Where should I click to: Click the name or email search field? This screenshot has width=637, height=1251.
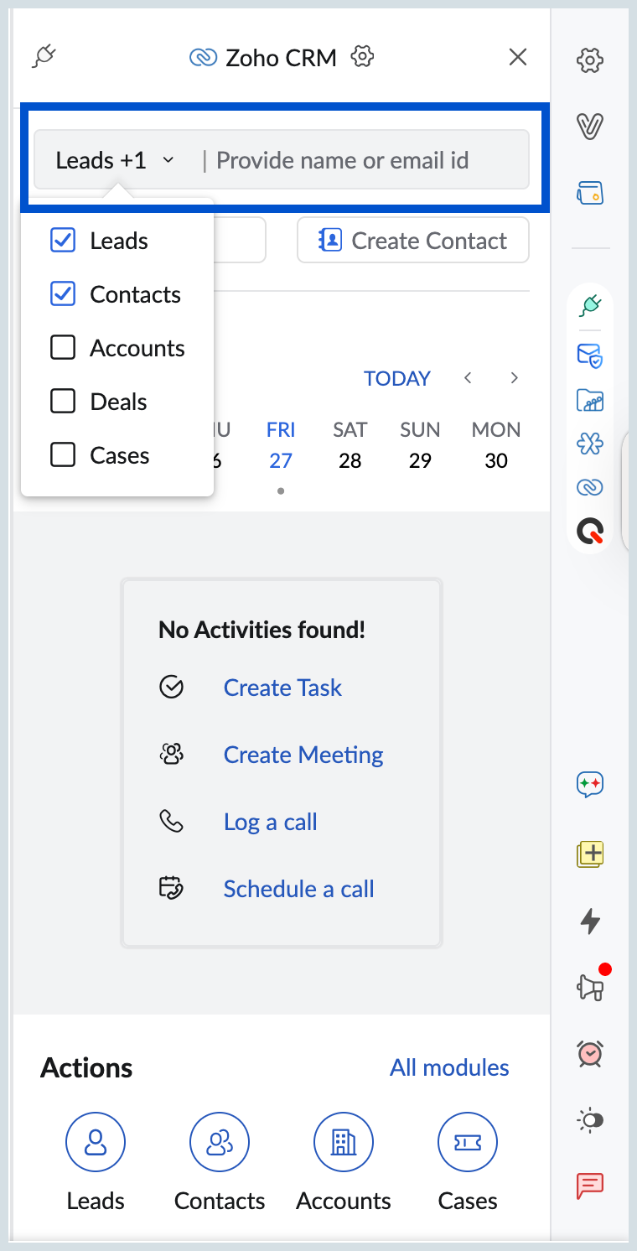[x=360, y=160]
